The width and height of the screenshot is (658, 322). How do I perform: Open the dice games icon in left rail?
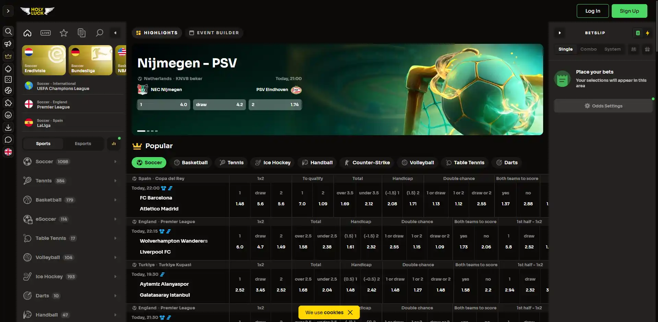click(8, 79)
